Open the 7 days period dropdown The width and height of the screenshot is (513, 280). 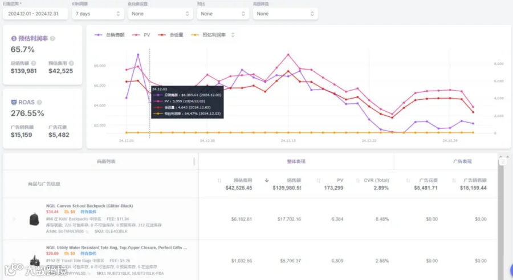(98, 14)
